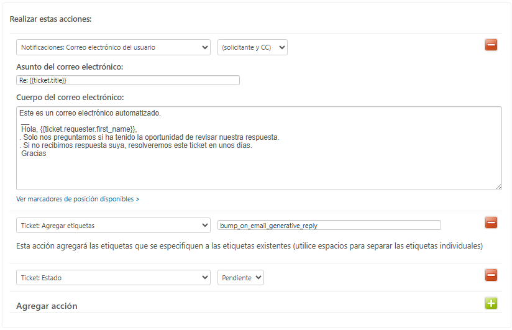Image resolution: width=512 pixels, height=330 pixels.
Task: Click the email subject field Re: {{ticket.title}}
Action: (127, 80)
